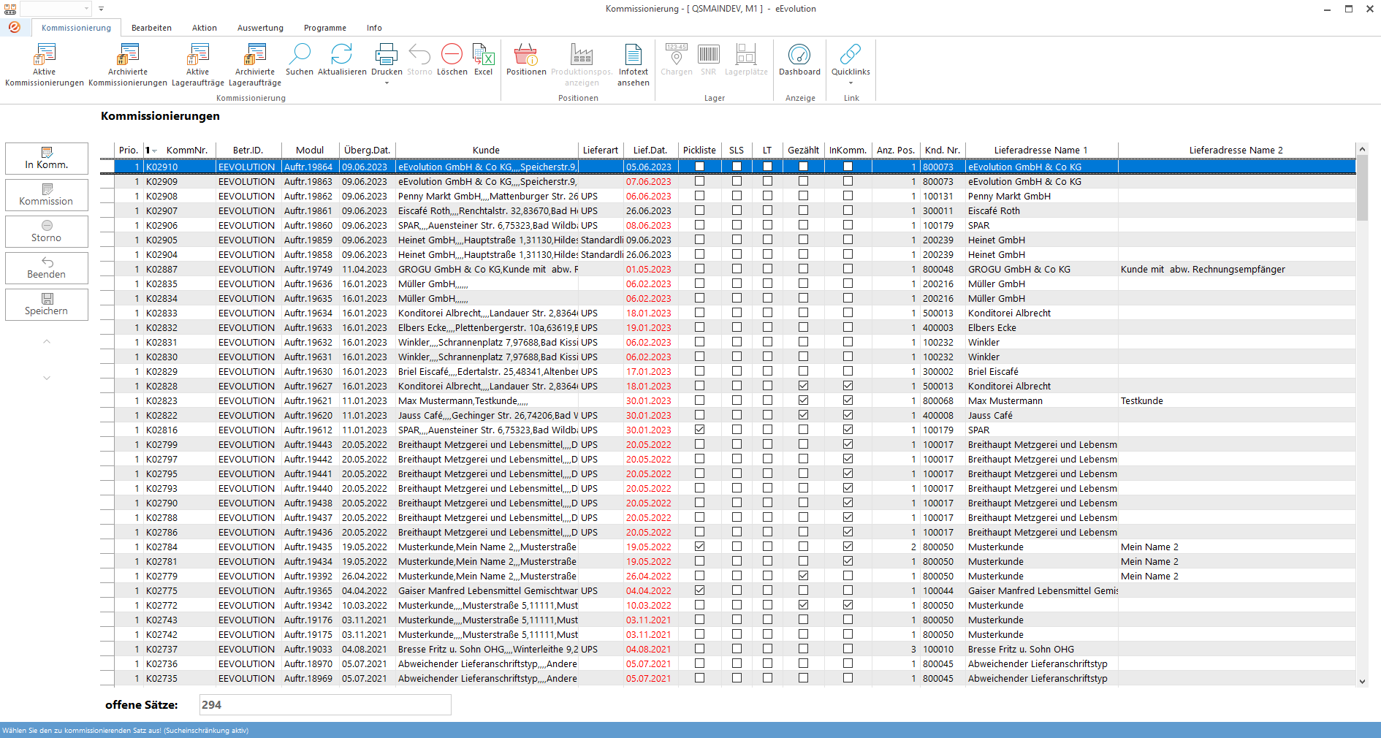Open the Programme menu
The image size is (1381, 738).
325,28
